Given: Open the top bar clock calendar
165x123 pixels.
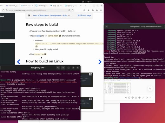Looking at the screenshot, I should tap(87, 2).
